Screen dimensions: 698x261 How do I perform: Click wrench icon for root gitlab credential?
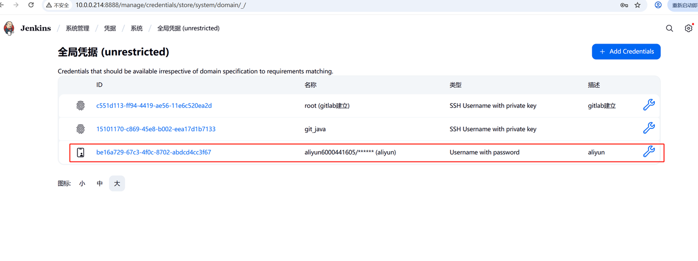[x=648, y=105]
